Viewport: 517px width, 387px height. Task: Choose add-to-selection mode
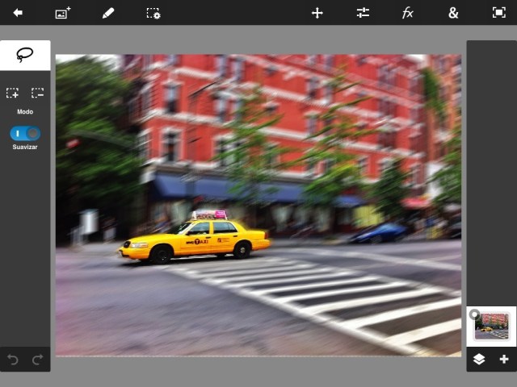point(13,94)
